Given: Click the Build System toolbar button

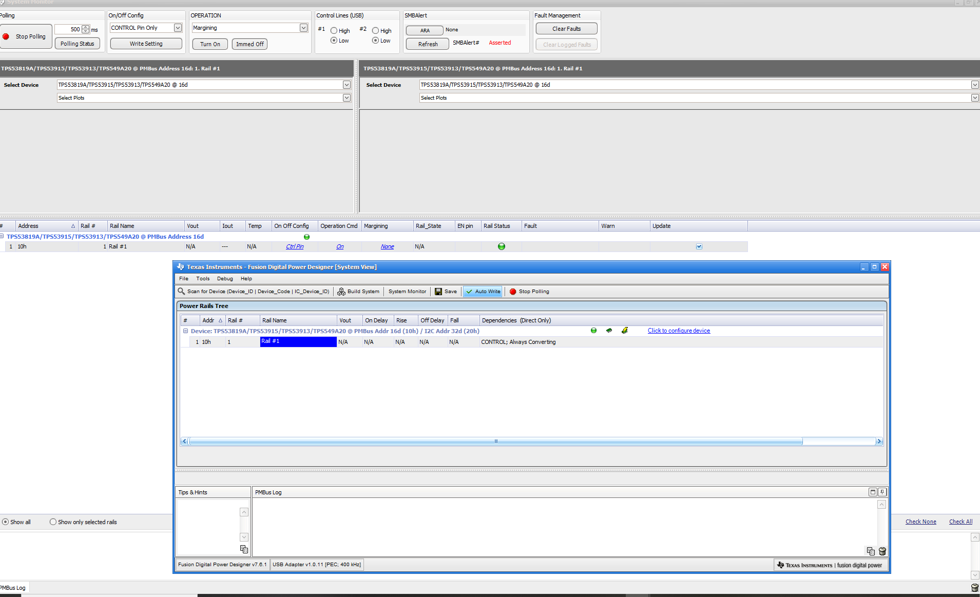Looking at the screenshot, I should pos(358,292).
